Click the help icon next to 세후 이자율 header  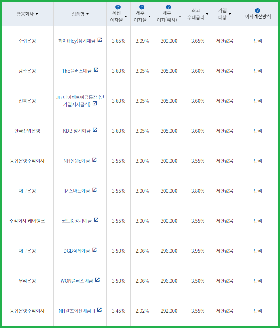[141, 6]
